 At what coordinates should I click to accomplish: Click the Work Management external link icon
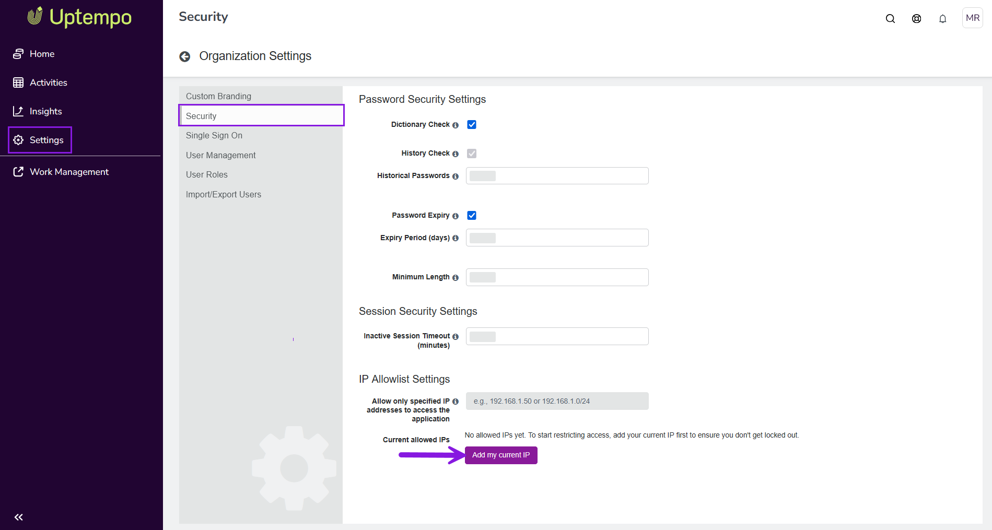(18, 172)
